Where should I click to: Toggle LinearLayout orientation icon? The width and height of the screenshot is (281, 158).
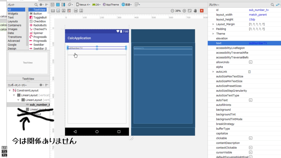pos(53,11)
